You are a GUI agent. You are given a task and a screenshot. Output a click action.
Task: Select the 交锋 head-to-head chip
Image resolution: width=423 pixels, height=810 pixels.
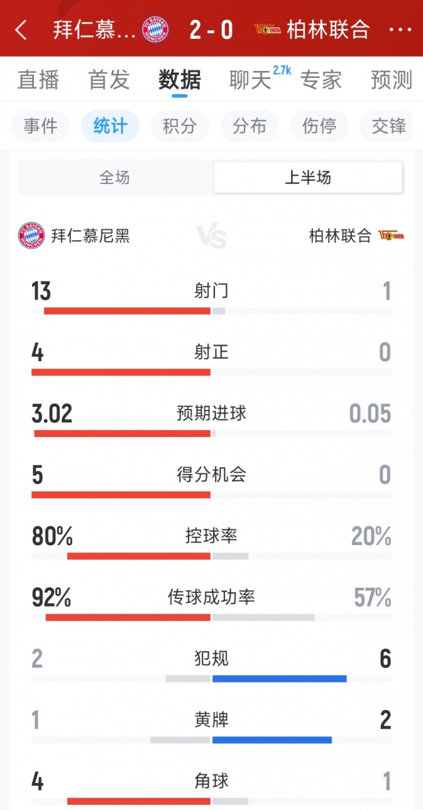pyautogui.click(x=389, y=126)
